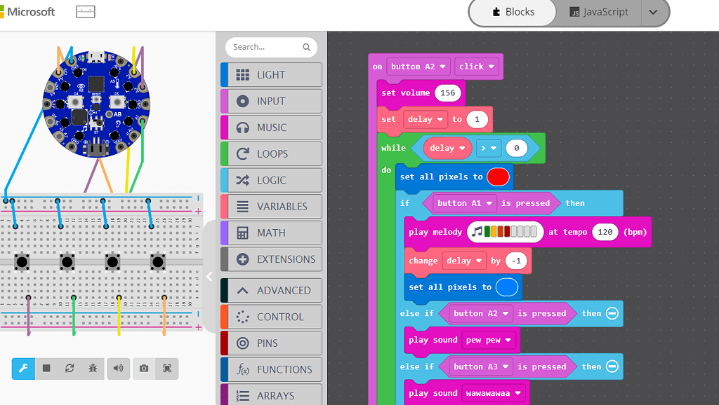Edit the value 1 in set delay block
This screenshot has width=719, height=405.
(x=477, y=119)
